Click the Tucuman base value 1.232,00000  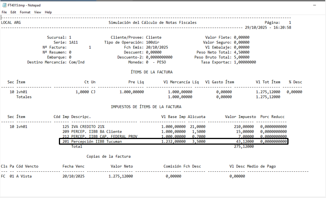point(173,142)
